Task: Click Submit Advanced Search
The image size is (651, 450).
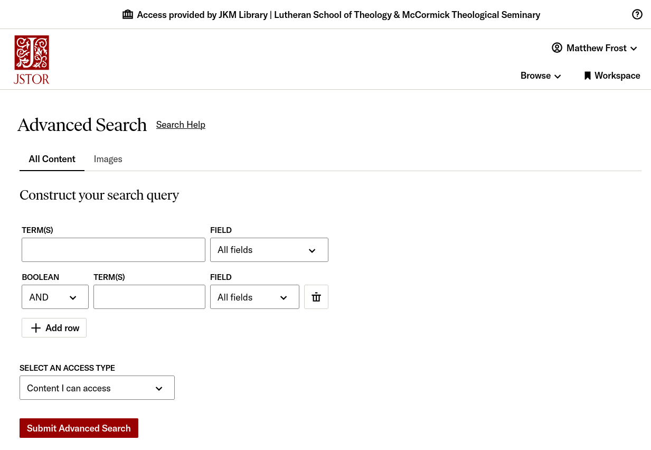Action: click(x=78, y=428)
